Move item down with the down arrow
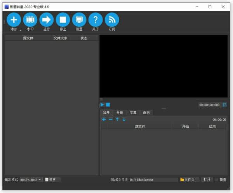 [124, 120]
